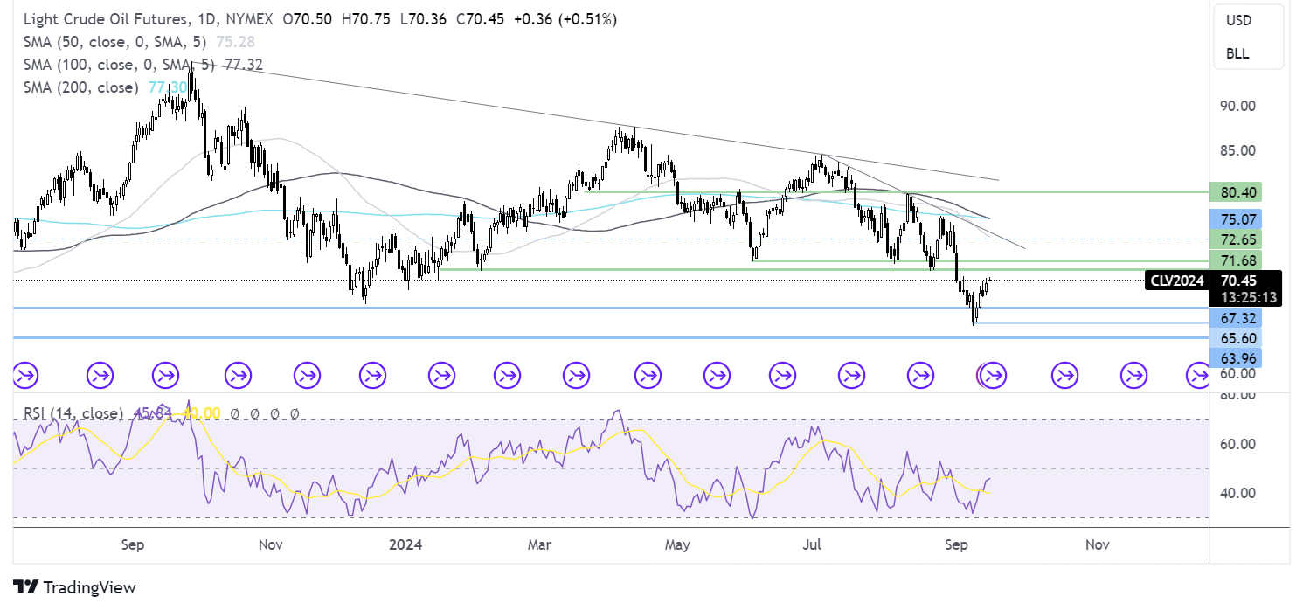Click the 72.65 price level label
Image resolution: width=1303 pixels, height=610 pixels.
pyautogui.click(x=1236, y=239)
